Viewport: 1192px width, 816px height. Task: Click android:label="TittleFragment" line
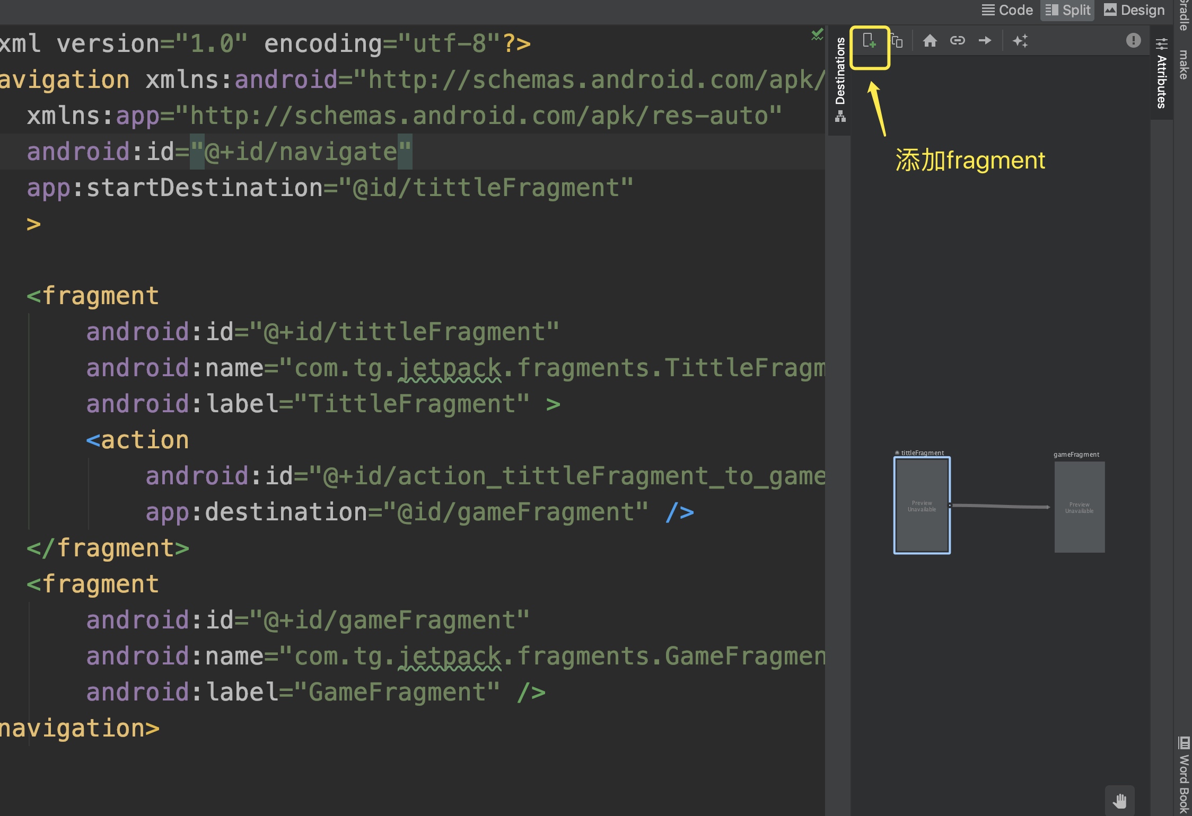(323, 404)
